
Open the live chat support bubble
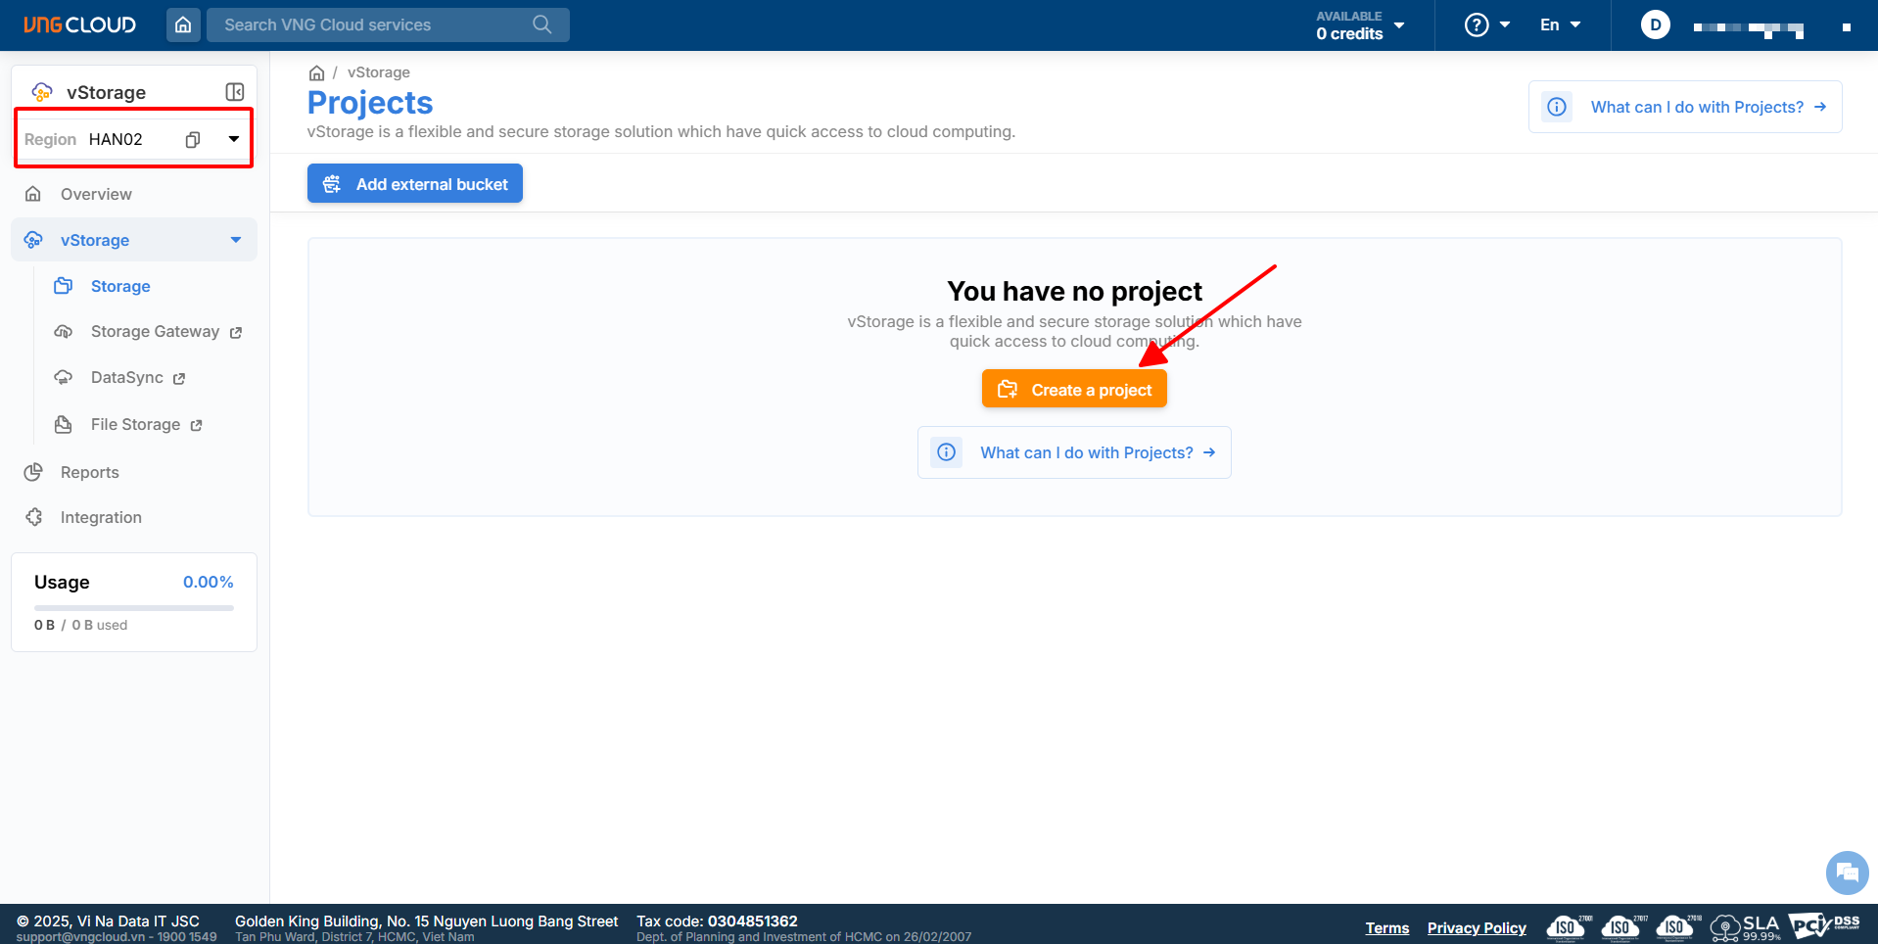click(1847, 872)
